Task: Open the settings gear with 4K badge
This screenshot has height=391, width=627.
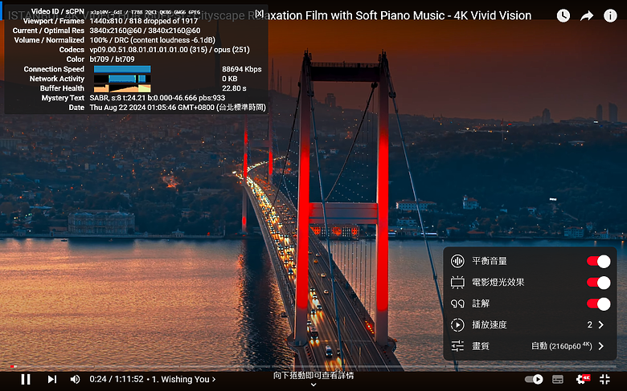Action: (x=582, y=379)
